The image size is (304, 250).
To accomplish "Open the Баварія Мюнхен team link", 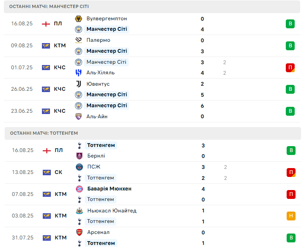I will tap(109, 189).
